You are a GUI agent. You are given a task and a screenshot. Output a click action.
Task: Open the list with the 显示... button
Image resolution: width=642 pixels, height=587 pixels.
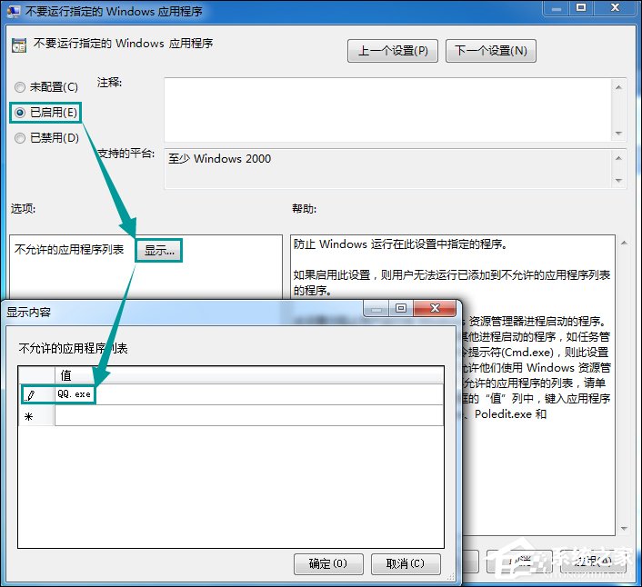159,251
